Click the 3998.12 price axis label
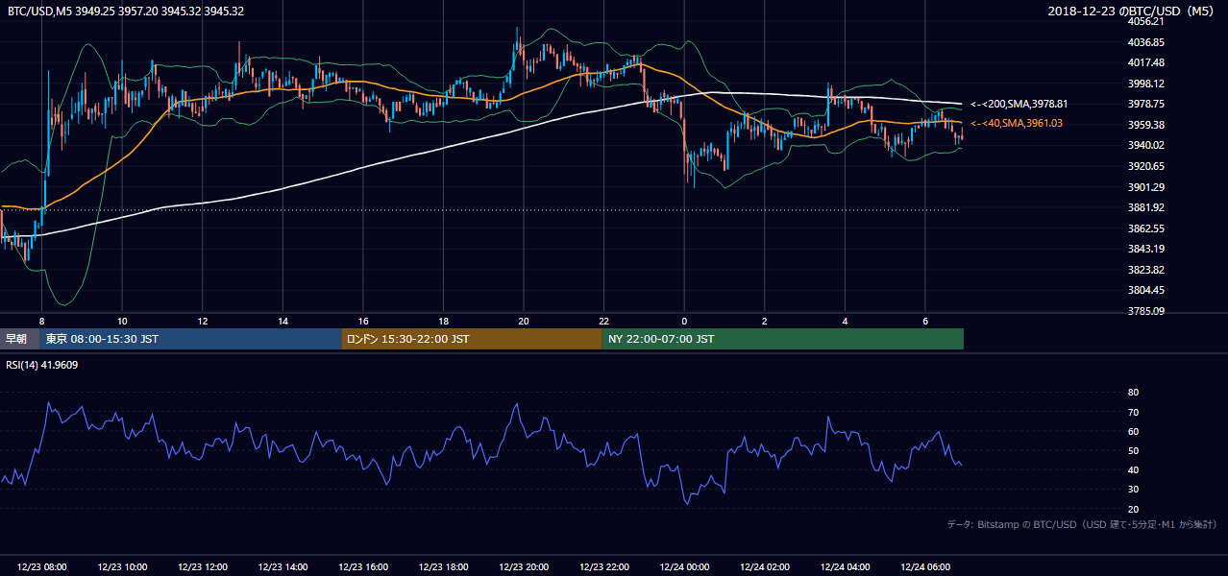The height and width of the screenshot is (576, 1228). [1145, 84]
